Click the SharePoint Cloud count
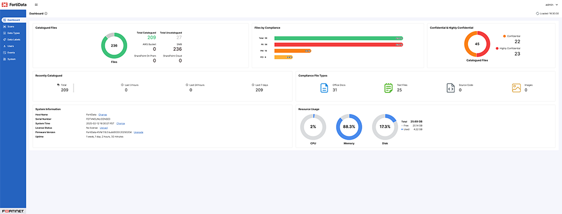The width and height of the screenshot is (562, 214). (180, 61)
